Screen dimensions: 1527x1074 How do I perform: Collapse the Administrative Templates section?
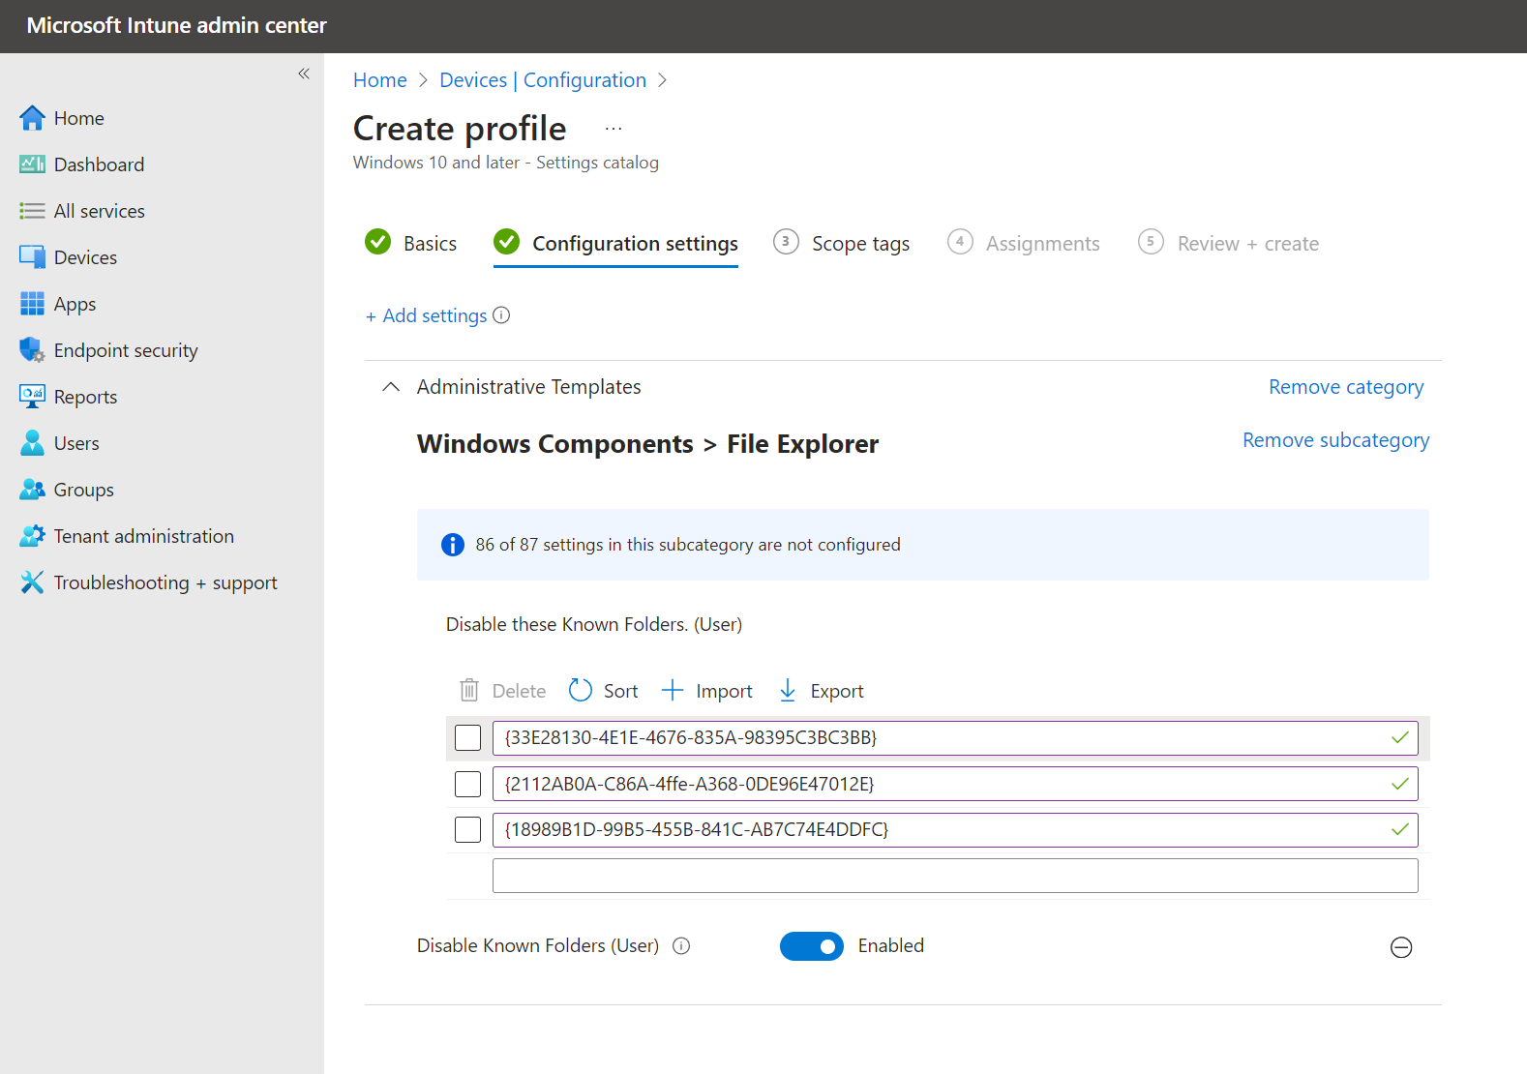(391, 387)
